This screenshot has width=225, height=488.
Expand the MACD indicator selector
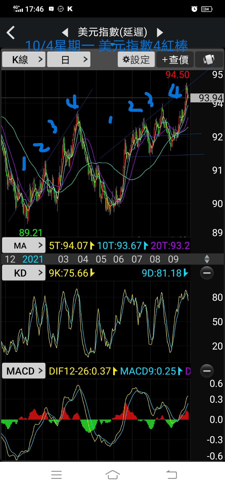pyautogui.click(x=24, y=371)
